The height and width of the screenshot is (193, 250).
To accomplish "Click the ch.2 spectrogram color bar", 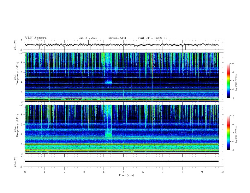I will pos(229,133).
